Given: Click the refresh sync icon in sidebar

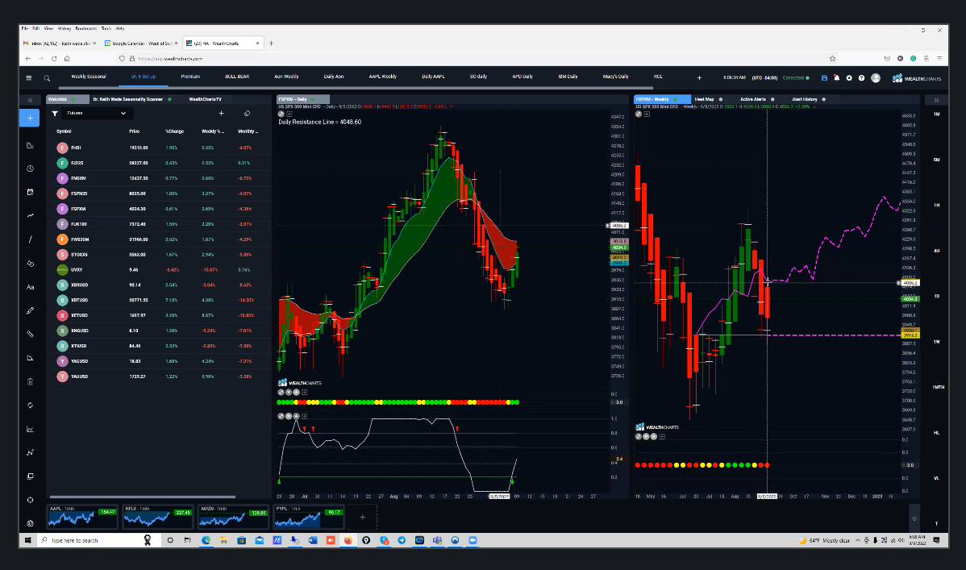Looking at the screenshot, I should [x=30, y=406].
